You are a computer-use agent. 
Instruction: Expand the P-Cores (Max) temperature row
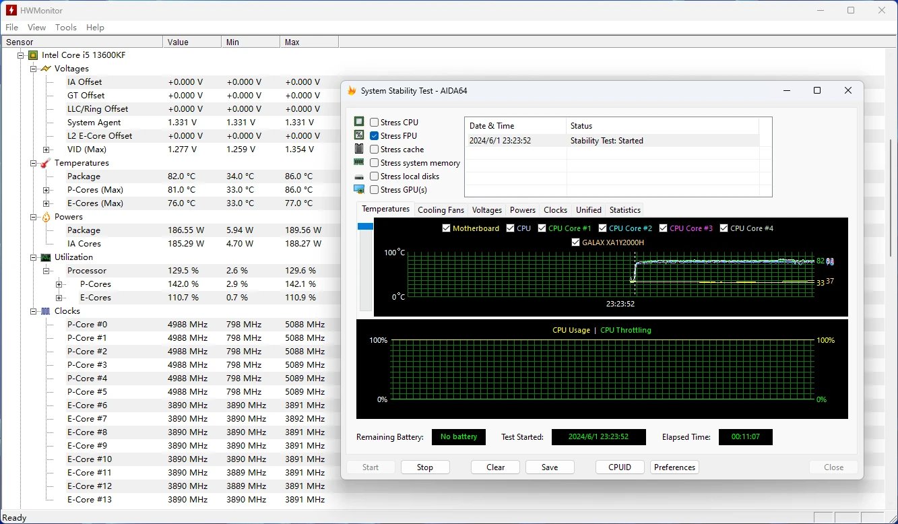(46, 190)
